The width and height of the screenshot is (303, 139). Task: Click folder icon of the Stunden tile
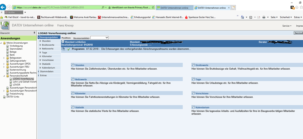[73, 65]
